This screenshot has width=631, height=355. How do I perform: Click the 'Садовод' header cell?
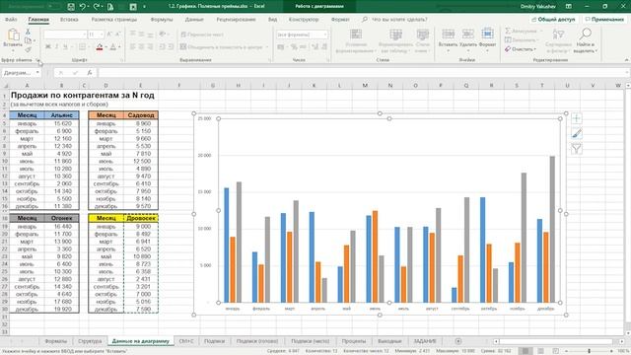tap(141, 115)
